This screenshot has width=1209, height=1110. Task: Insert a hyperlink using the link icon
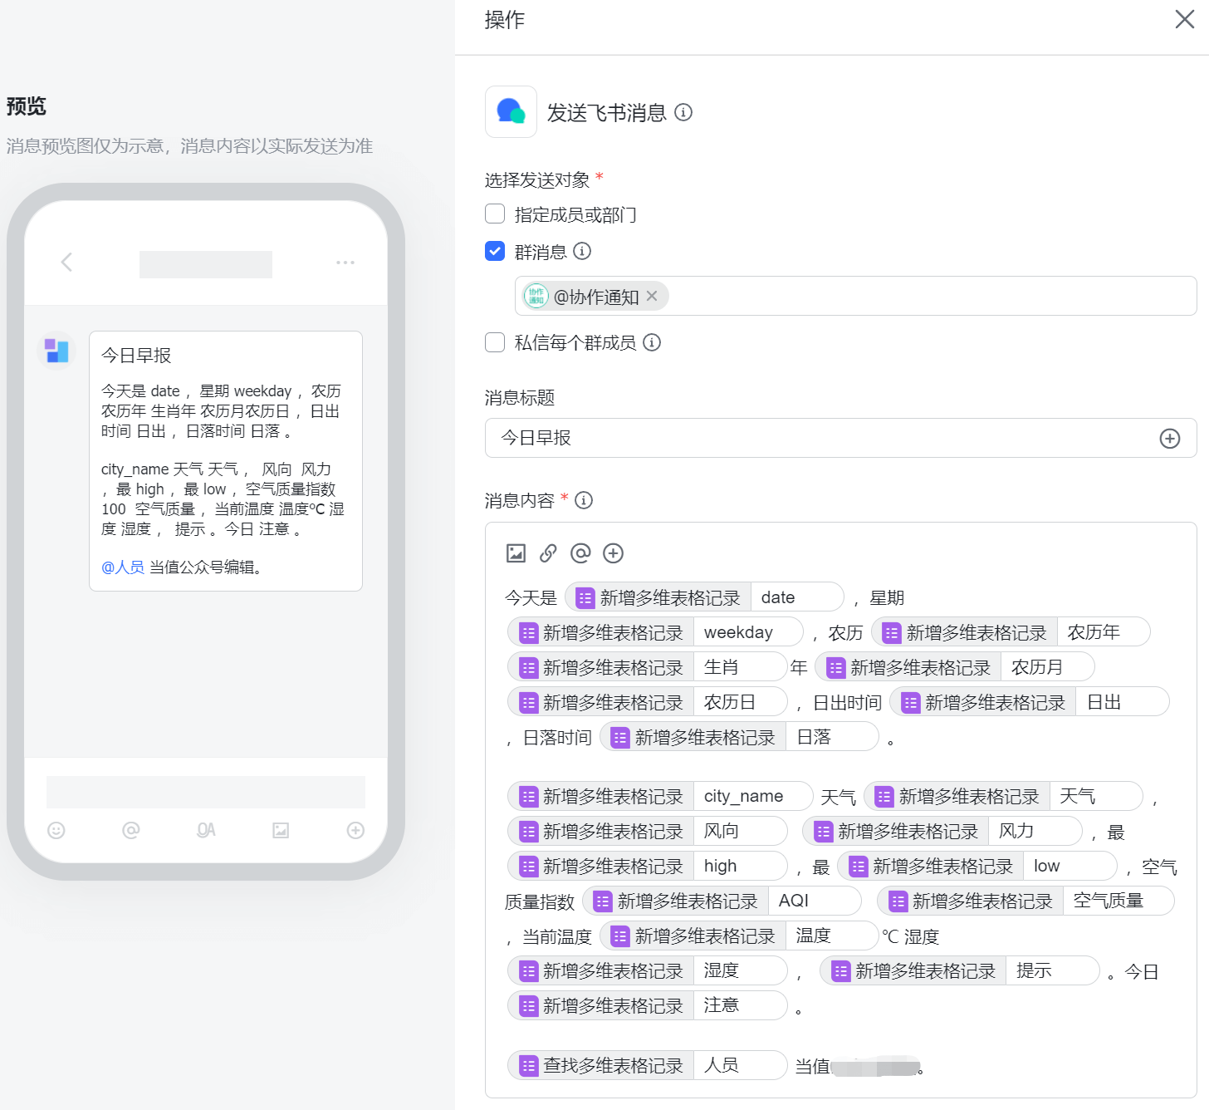click(x=548, y=553)
